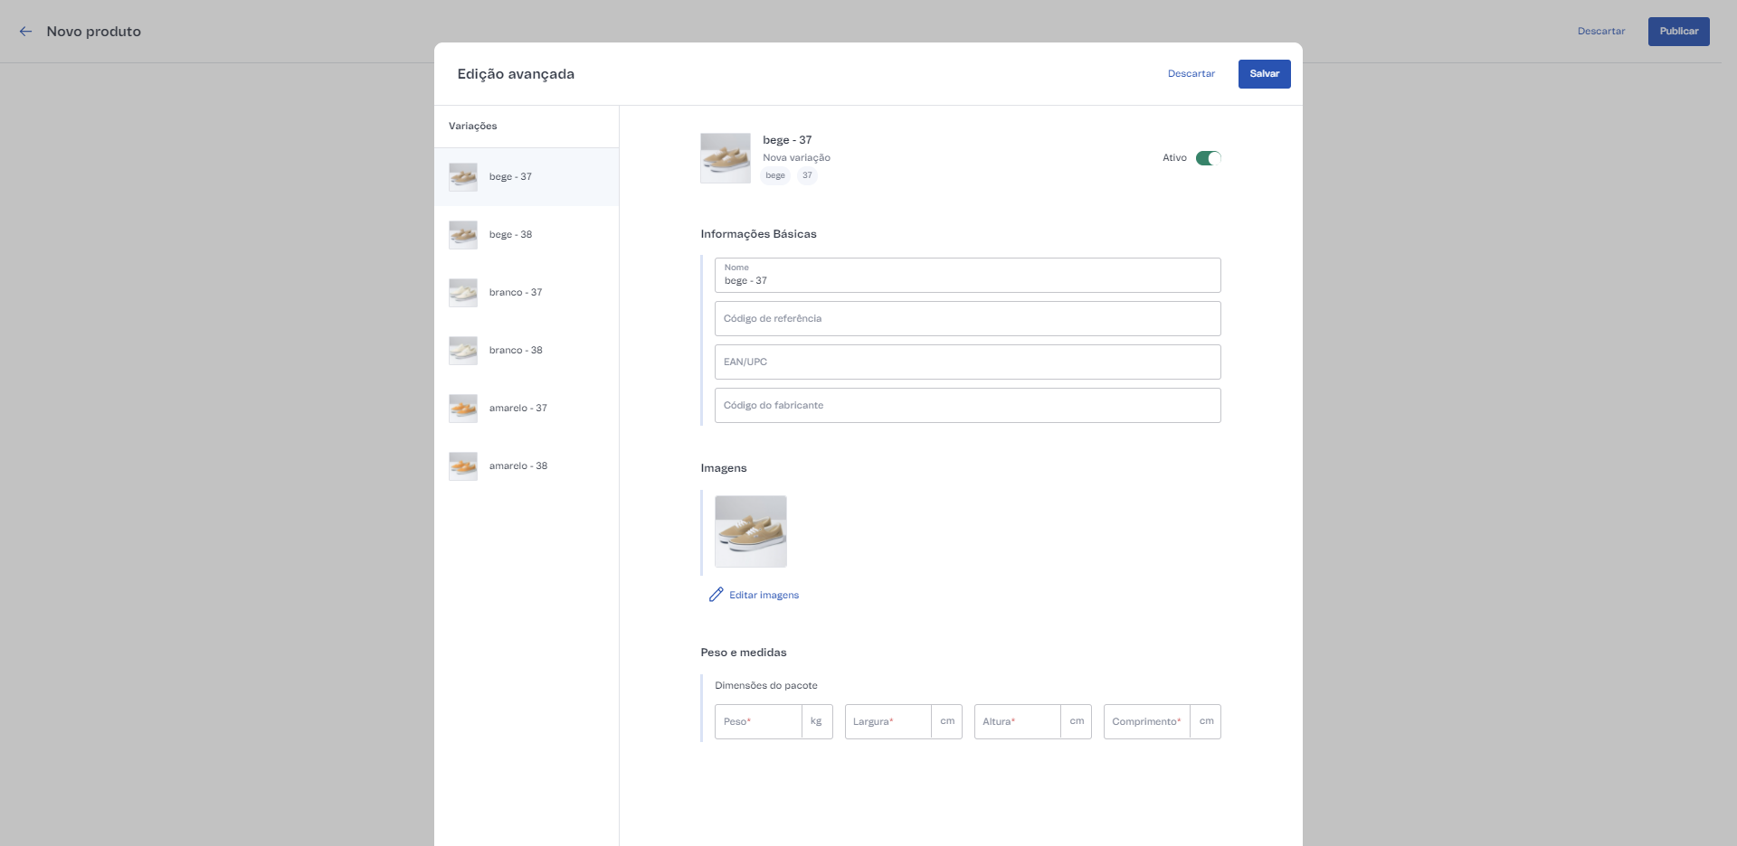Select the bege - 38 variation

(x=510, y=235)
